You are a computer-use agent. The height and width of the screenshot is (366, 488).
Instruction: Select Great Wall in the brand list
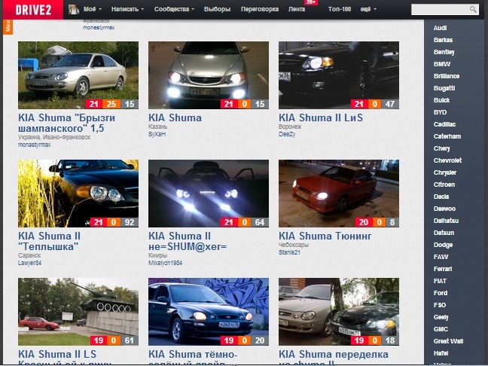click(449, 341)
